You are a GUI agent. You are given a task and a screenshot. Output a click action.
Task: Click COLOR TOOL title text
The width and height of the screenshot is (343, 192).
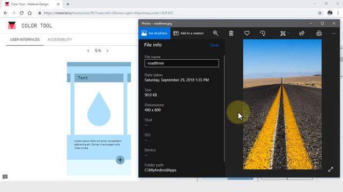coord(37,26)
